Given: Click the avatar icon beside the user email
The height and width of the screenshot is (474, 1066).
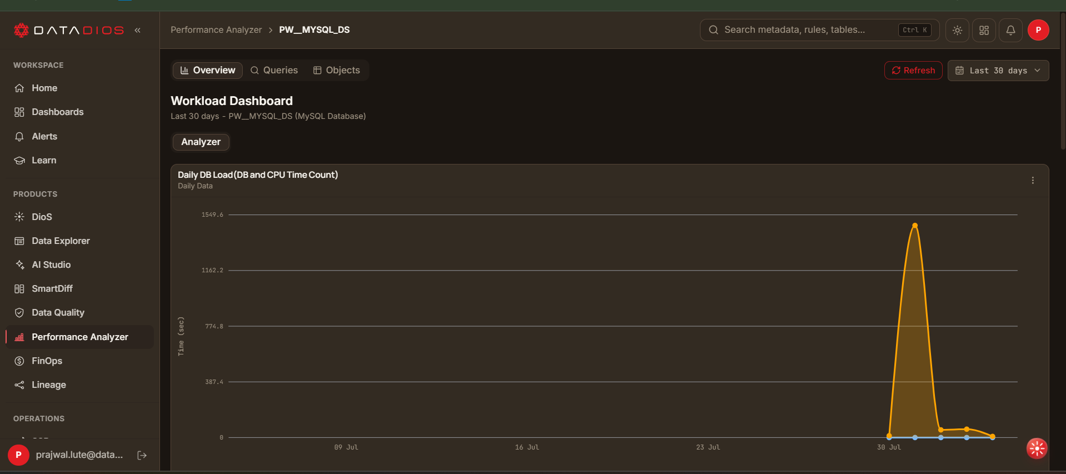Looking at the screenshot, I should [18, 455].
